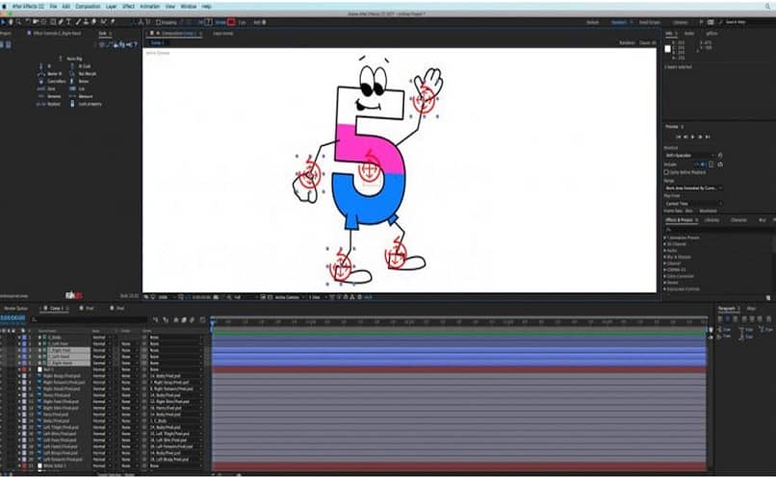Viewport: 776px width, 478px height.
Task: Select the Brush tool
Action: coord(78,22)
